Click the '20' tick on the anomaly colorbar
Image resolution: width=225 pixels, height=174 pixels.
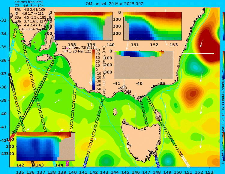tap(98, 62)
